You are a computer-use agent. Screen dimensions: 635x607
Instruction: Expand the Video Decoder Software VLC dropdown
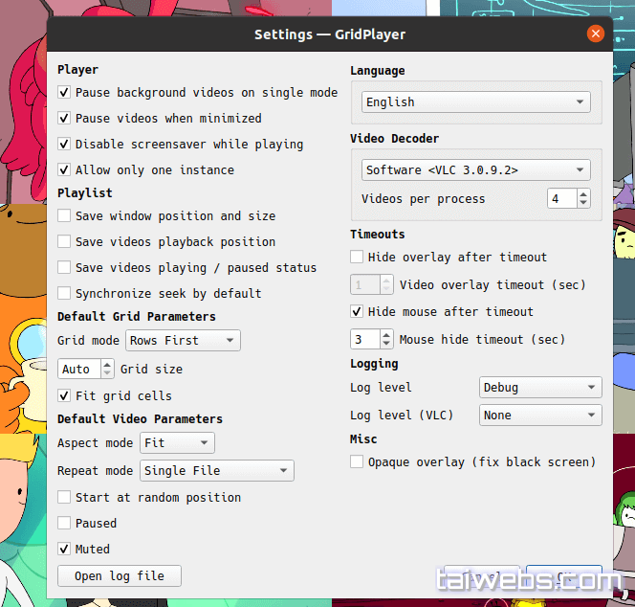click(475, 170)
